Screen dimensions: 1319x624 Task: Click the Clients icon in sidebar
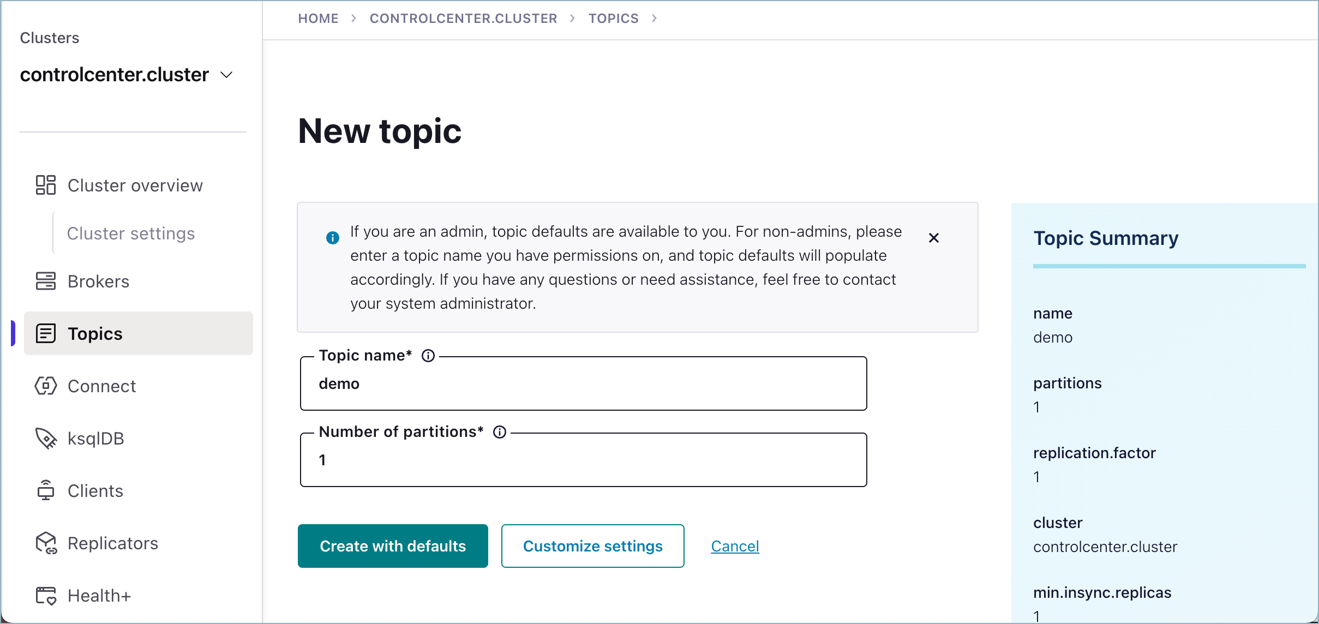pyautogui.click(x=46, y=491)
